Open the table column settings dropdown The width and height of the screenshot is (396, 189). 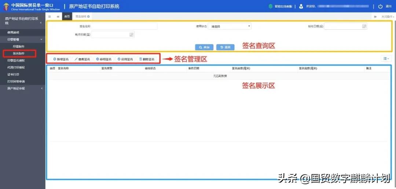[386, 59]
